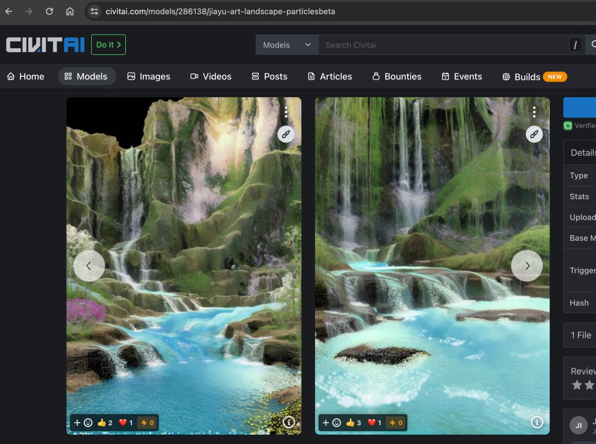Click the Verified shield icon
This screenshot has height=444, width=596.
pyautogui.click(x=568, y=125)
